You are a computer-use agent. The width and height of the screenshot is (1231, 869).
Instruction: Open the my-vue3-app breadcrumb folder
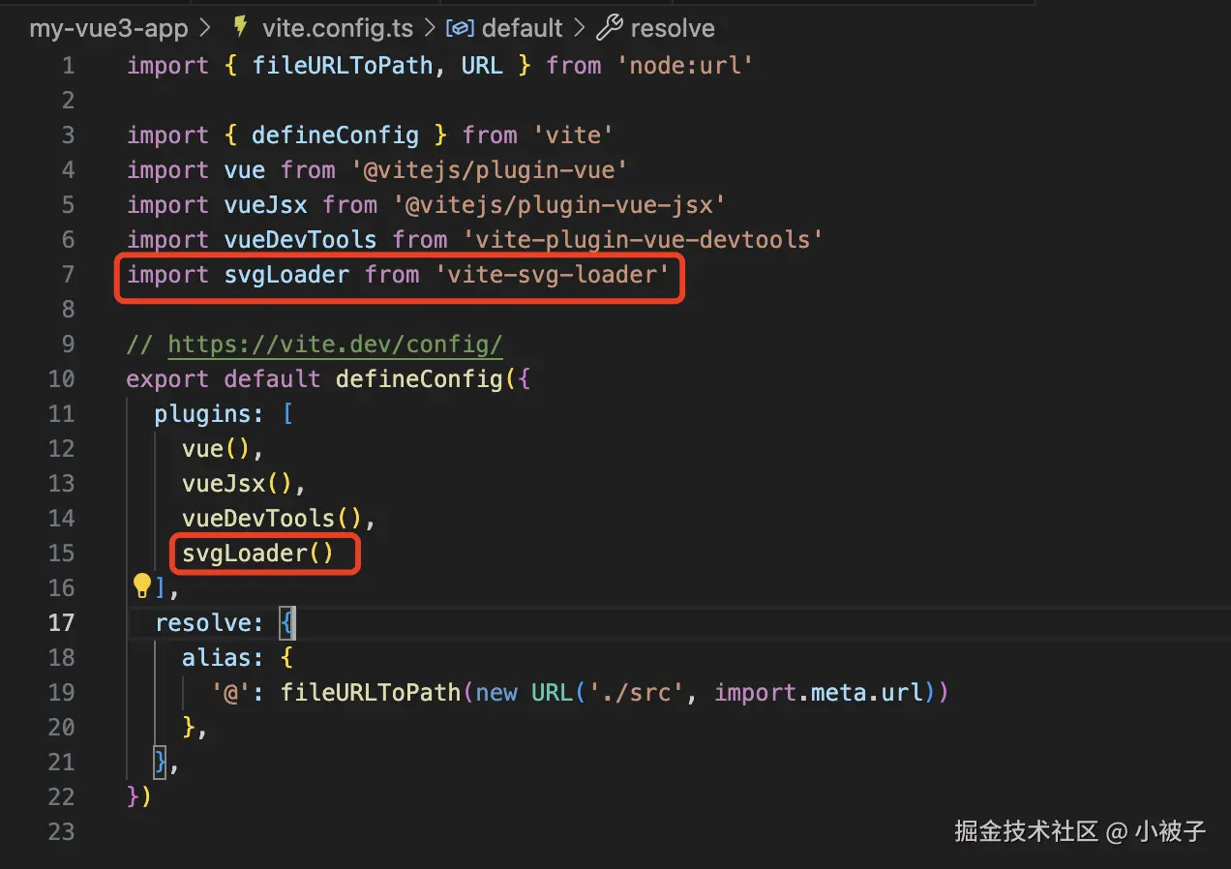[x=108, y=28]
